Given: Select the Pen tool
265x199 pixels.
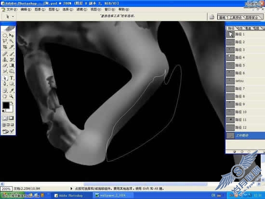Looking at the screenshot, I should (5, 83).
